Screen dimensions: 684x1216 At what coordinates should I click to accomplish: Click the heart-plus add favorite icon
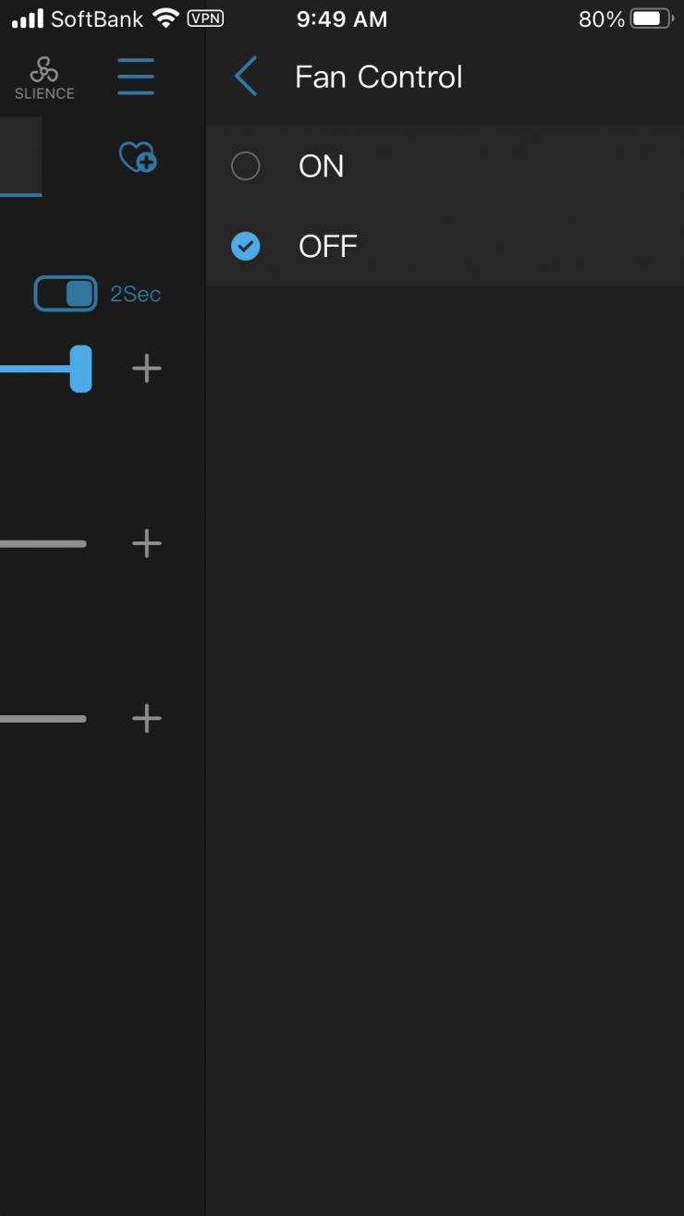(138, 157)
